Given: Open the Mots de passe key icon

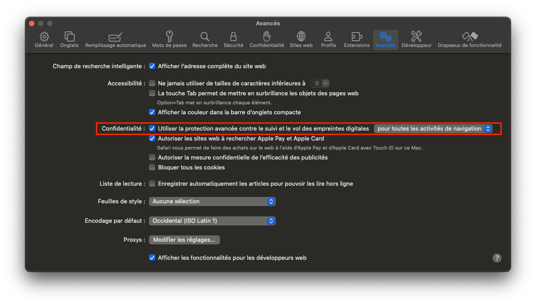Looking at the screenshot, I should point(169,36).
